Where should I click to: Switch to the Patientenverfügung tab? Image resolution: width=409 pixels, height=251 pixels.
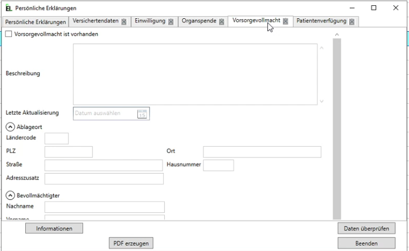(321, 21)
